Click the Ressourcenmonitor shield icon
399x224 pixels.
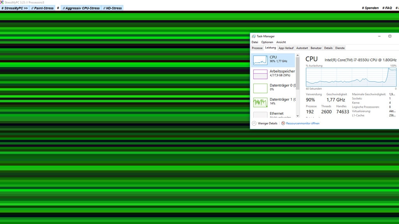point(284,123)
